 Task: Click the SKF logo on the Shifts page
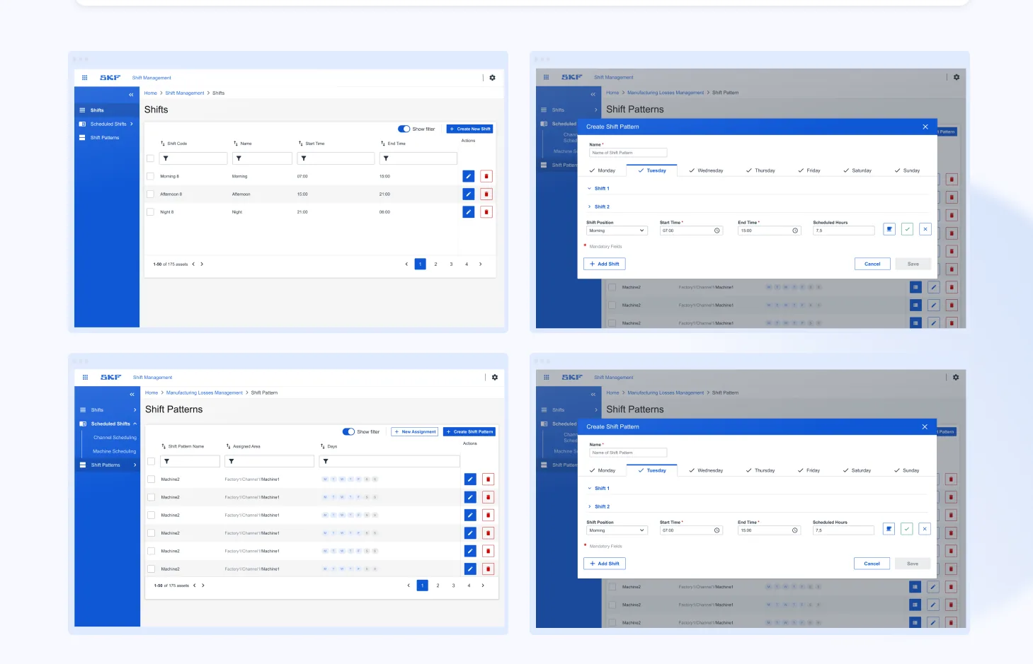(110, 78)
